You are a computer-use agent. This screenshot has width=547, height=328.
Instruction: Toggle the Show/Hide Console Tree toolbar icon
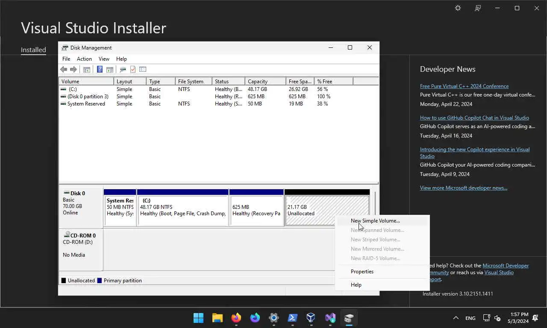point(87,69)
